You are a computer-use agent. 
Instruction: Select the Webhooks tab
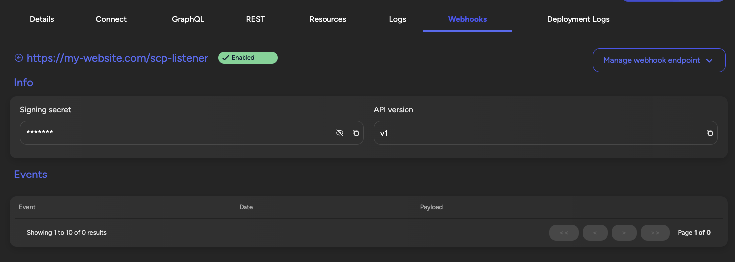(467, 19)
